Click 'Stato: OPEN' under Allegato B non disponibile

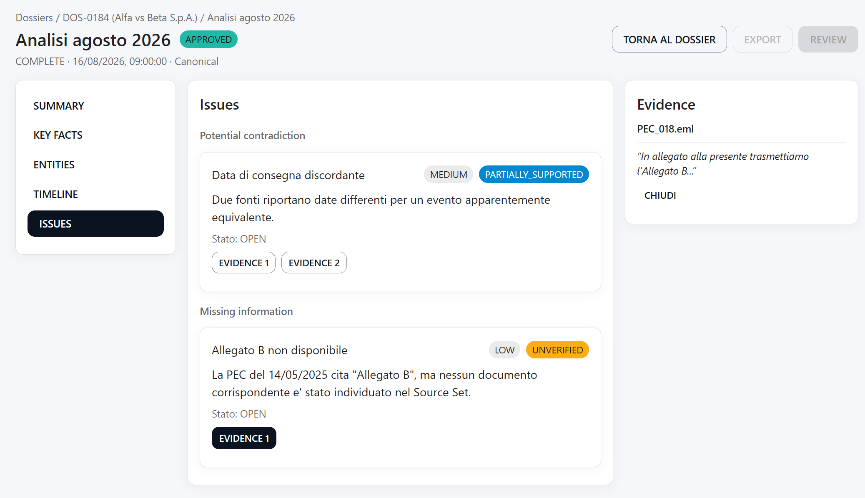(x=239, y=414)
